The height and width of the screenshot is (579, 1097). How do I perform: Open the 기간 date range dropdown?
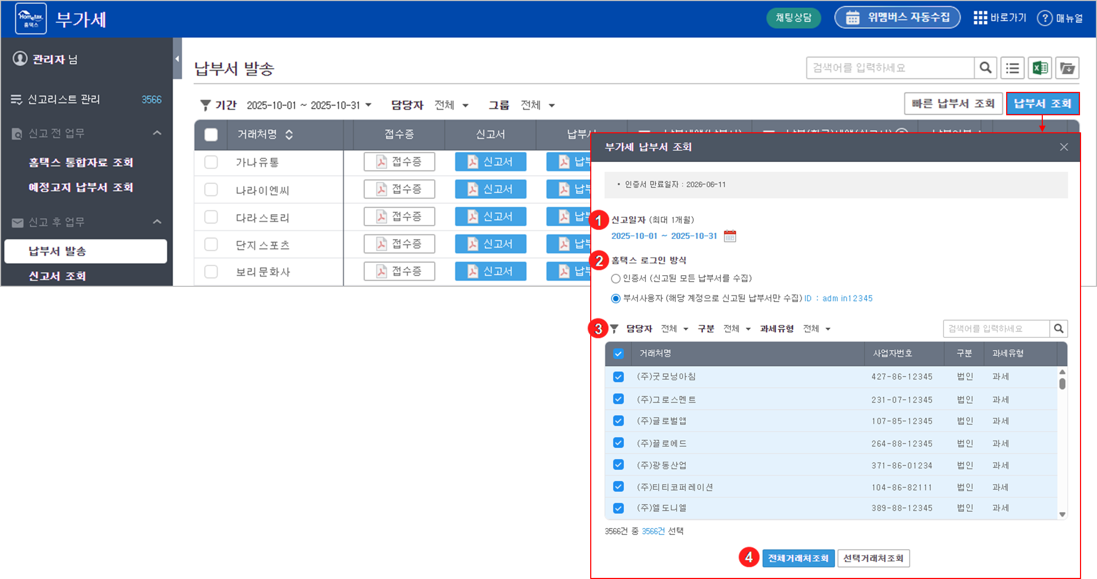click(309, 105)
